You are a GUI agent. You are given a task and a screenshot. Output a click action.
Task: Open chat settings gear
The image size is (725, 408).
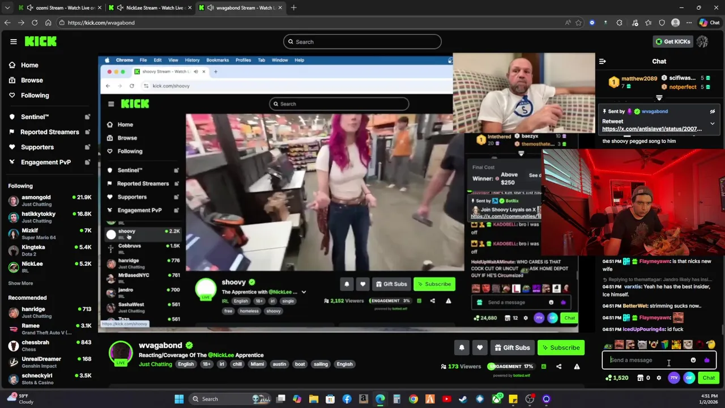tap(659, 378)
